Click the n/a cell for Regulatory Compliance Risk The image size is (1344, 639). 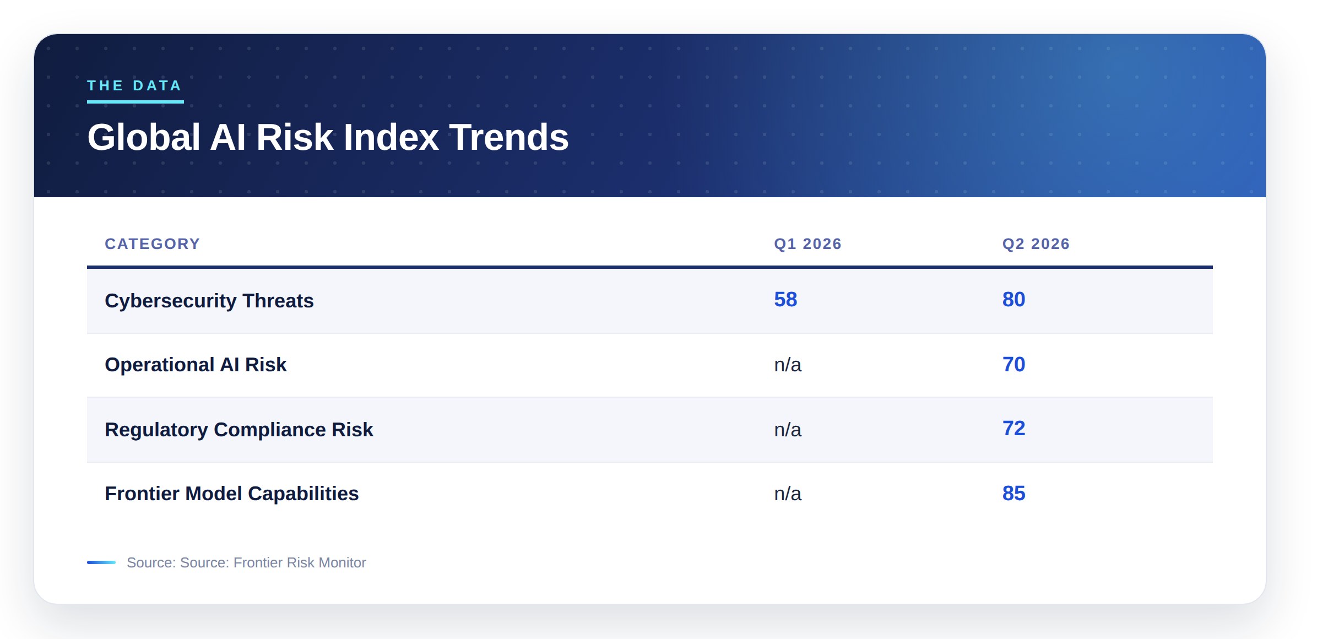coord(788,430)
